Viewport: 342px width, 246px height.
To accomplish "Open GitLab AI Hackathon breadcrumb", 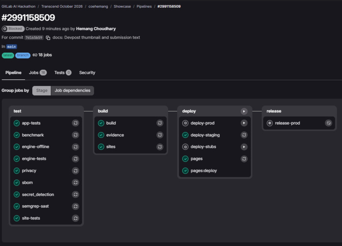I will pyautogui.click(x=18, y=6).
